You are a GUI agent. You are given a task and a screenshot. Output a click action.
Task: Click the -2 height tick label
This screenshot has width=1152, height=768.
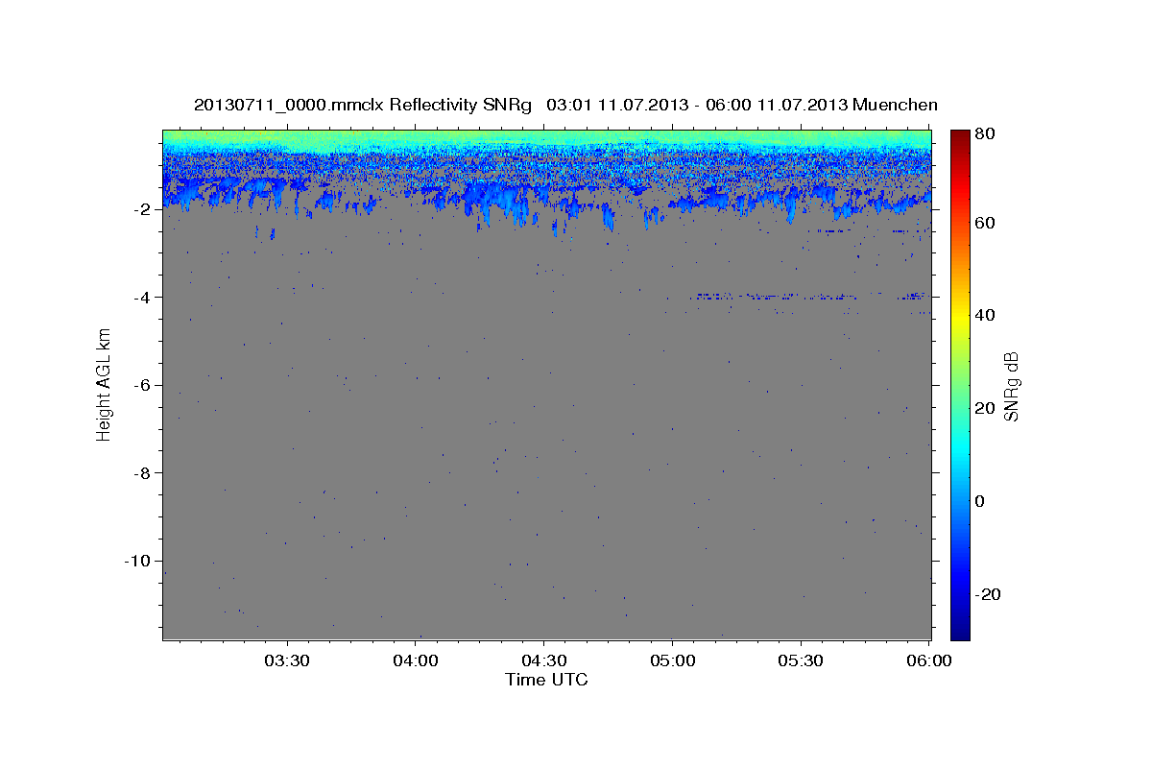click(144, 209)
